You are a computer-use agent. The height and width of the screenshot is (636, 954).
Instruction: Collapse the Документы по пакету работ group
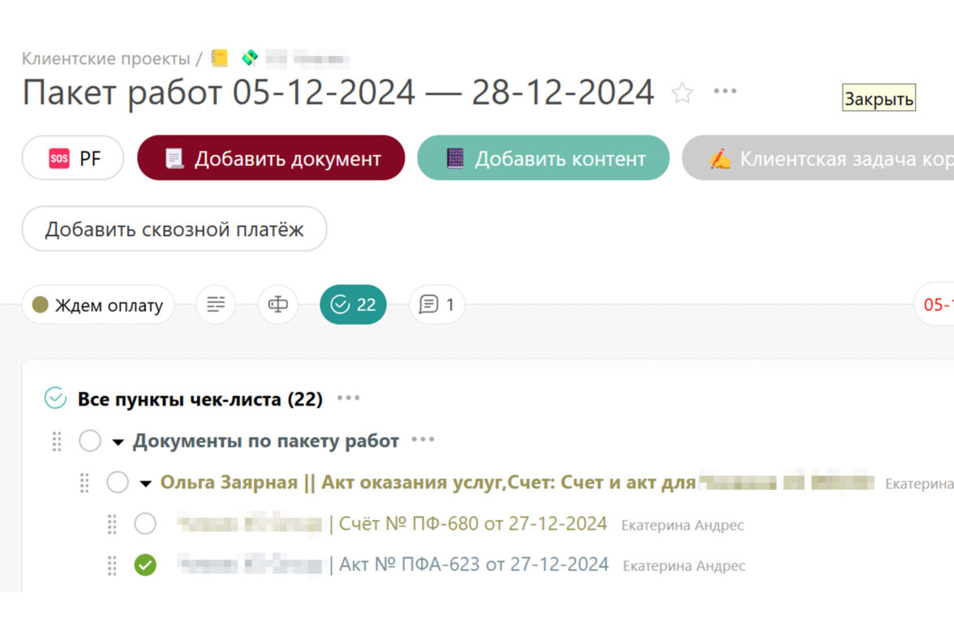coord(118,442)
